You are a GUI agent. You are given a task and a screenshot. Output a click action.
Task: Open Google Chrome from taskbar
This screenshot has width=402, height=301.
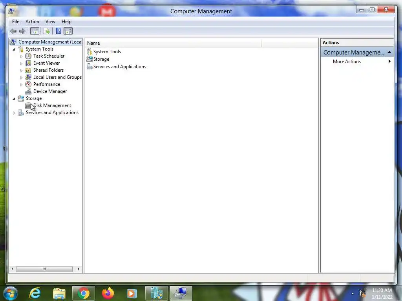pos(84,293)
